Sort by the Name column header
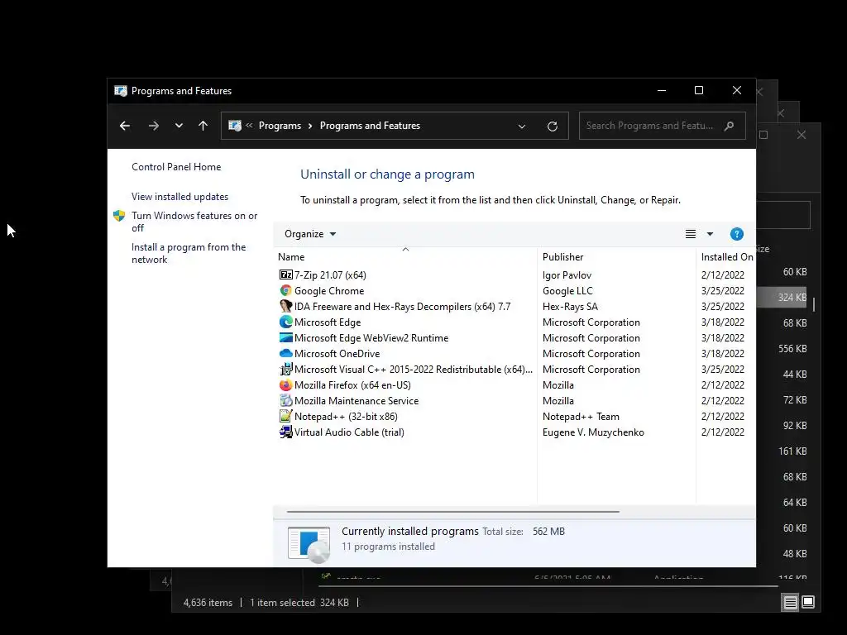This screenshot has width=847, height=635. (404, 257)
